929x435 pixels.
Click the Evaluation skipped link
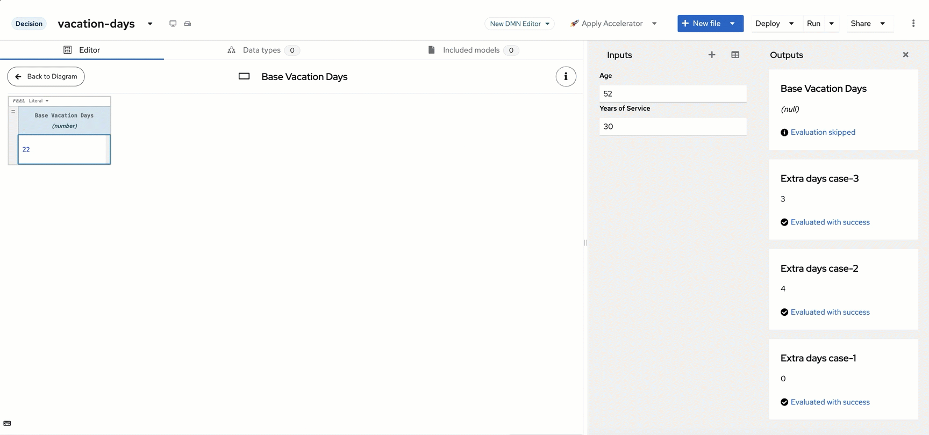click(x=823, y=132)
